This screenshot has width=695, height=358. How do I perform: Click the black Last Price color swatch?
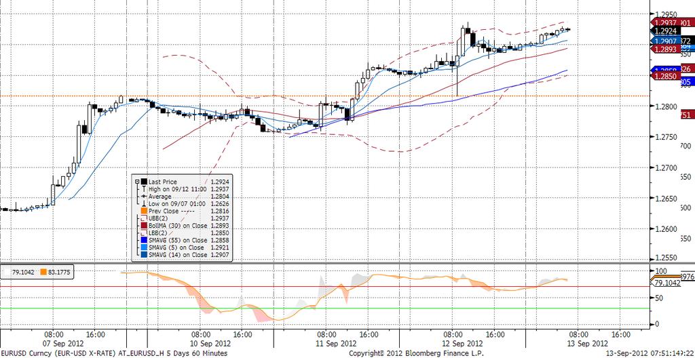point(144,182)
